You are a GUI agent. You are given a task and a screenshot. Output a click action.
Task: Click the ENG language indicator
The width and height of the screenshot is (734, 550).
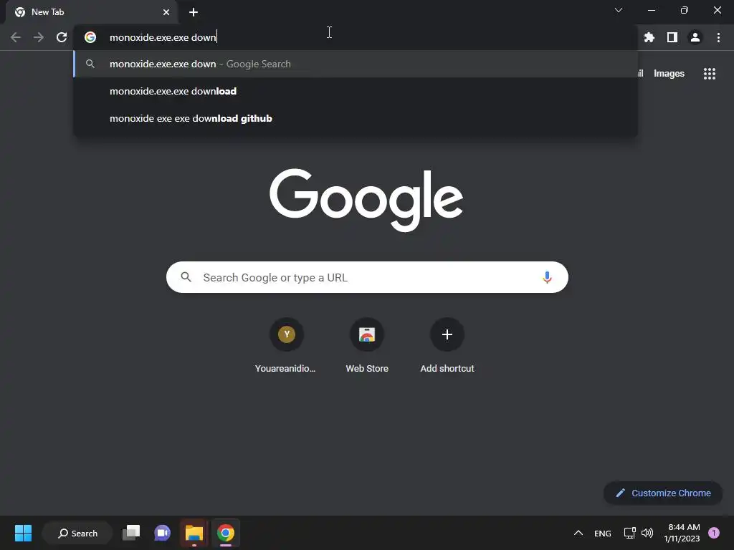602,533
